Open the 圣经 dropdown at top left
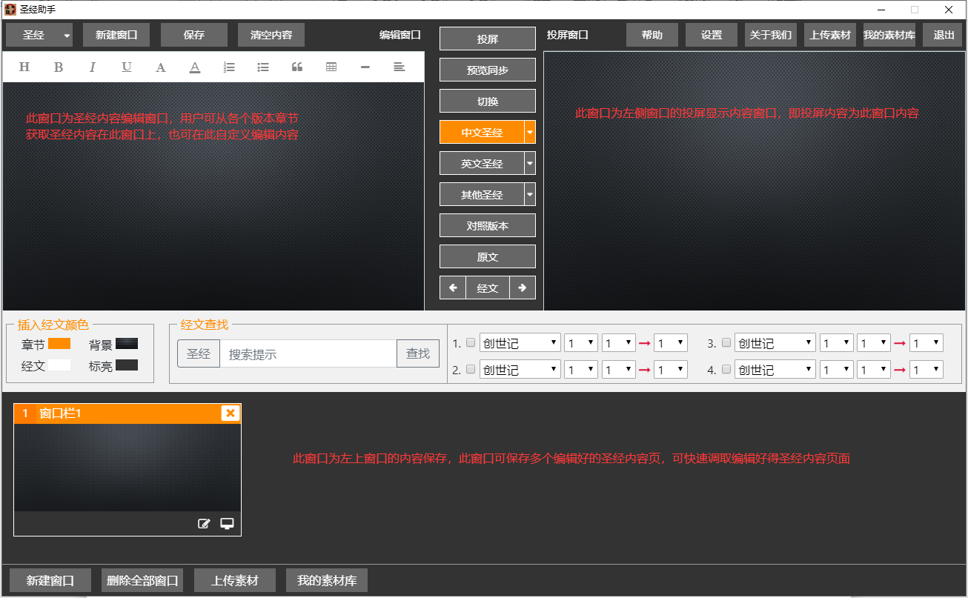Screen dimensions: 968x598 67,36
